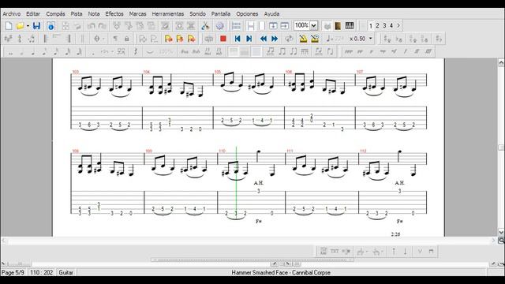505x284 pixels.
Task: Open the Efectos menu
Action: click(x=114, y=14)
